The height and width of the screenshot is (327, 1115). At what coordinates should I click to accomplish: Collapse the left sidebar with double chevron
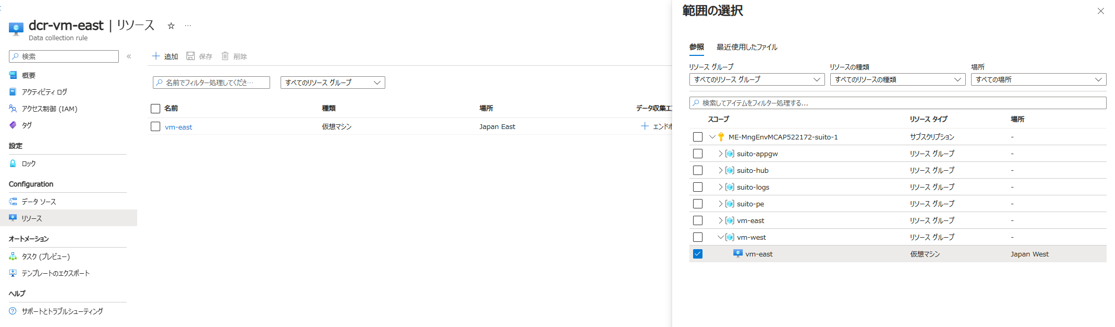(x=129, y=56)
